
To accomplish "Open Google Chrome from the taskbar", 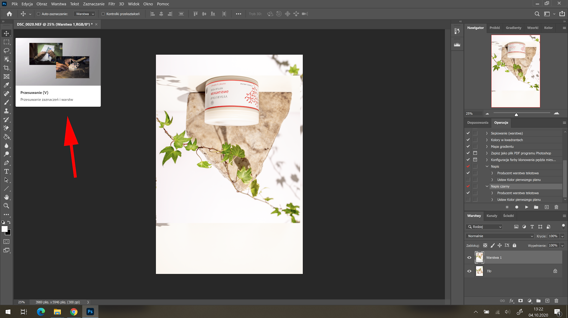I will 74,312.
